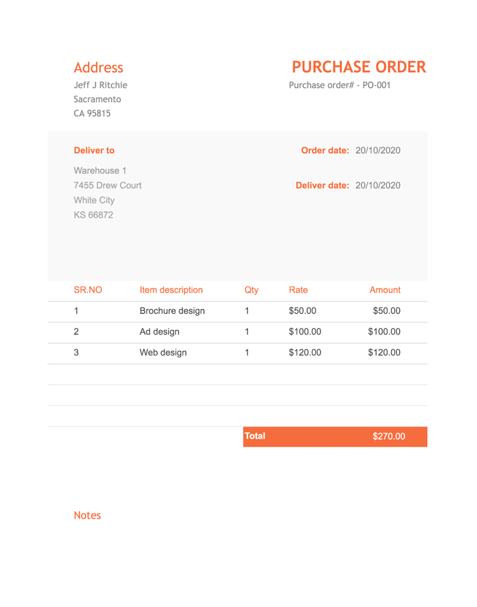Select the KS 66872 zip line
This screenshot has width=477, height=607.
[93, 214]
